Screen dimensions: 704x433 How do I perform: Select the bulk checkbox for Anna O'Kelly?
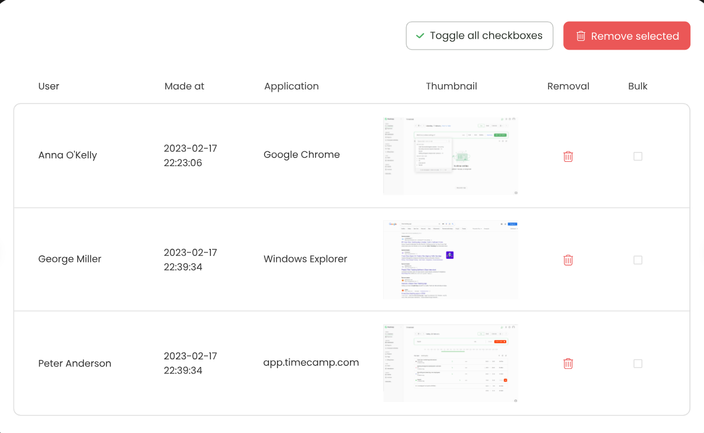pos(637,157)
